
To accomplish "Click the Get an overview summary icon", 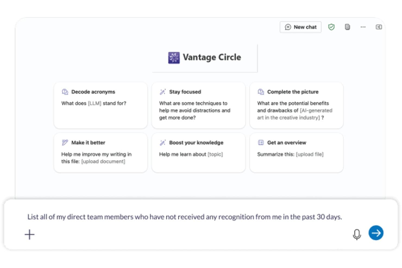I will coord(261,143).
